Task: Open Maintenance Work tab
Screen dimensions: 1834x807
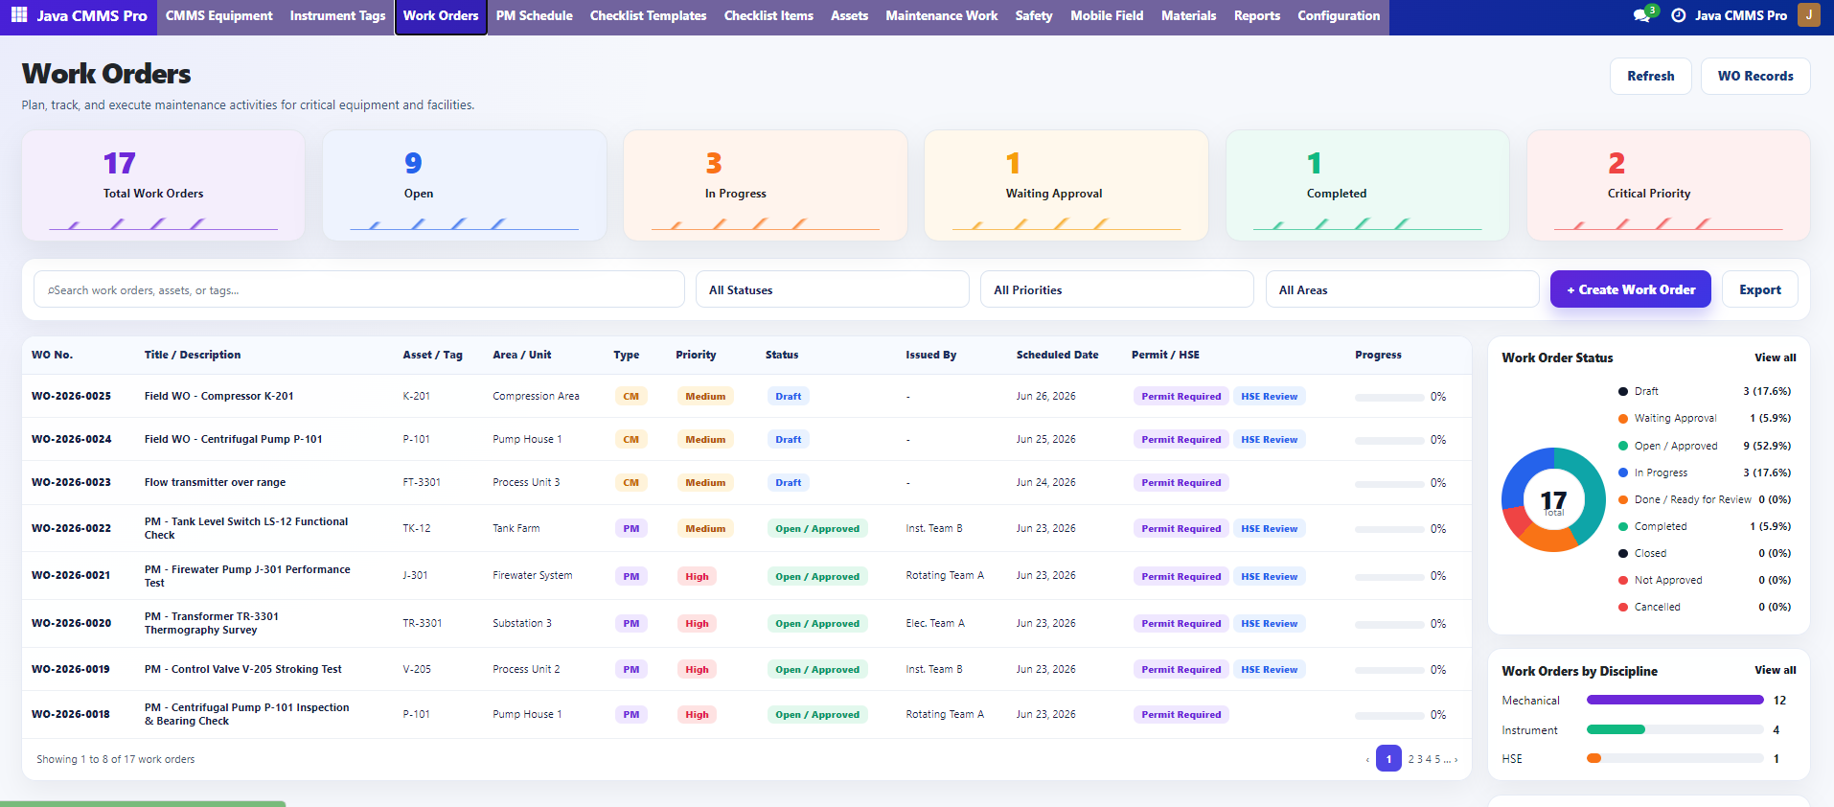Action: [941, 15]
